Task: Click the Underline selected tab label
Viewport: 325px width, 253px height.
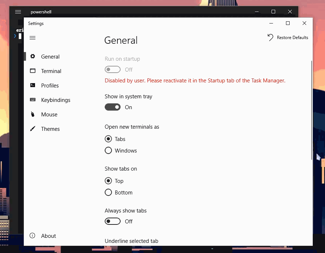Action: (131, 241)
